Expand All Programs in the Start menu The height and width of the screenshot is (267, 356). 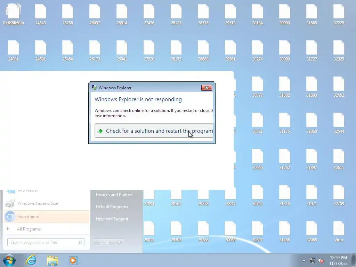click(47, 229)
